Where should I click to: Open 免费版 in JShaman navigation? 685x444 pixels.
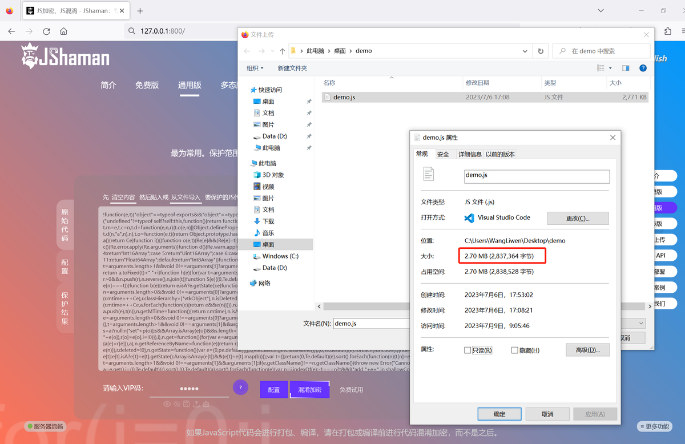tap(147, 85)
